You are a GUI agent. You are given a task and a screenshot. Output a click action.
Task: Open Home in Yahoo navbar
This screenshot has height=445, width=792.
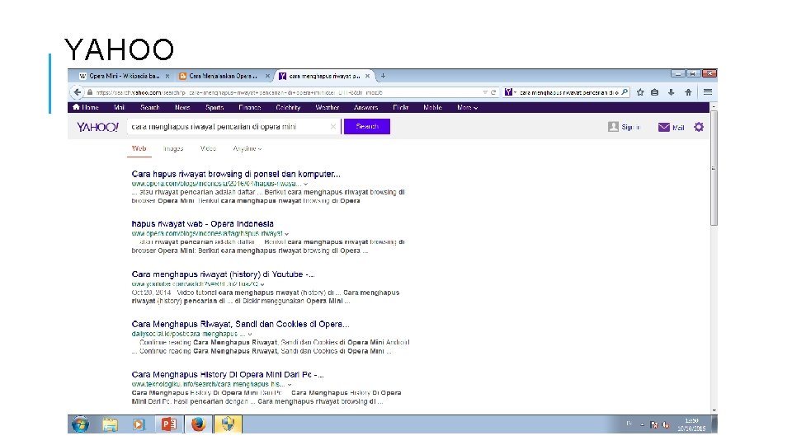point(85,107)
